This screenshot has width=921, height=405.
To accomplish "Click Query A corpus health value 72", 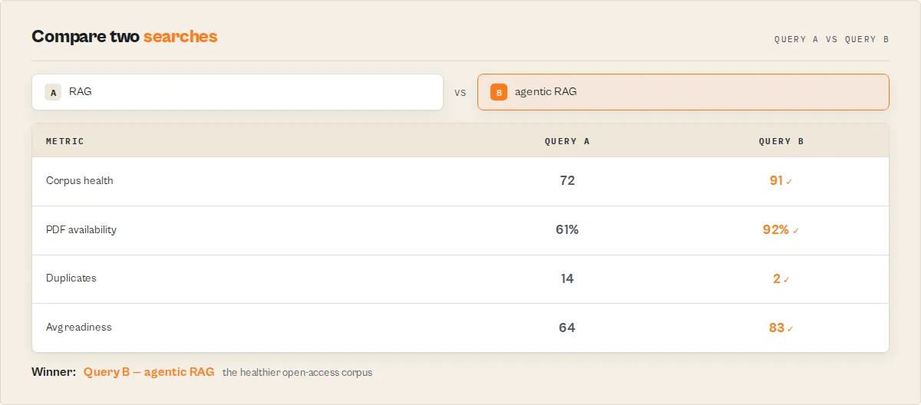I will click(567, 181).
